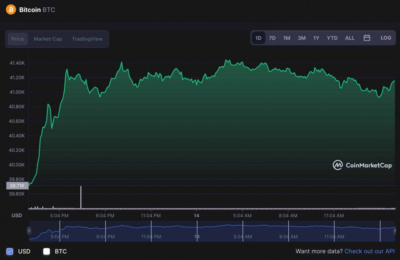This screenshot has height=260, width=400.
Task: Grab the left range slider handle
Action: point(29,231)
